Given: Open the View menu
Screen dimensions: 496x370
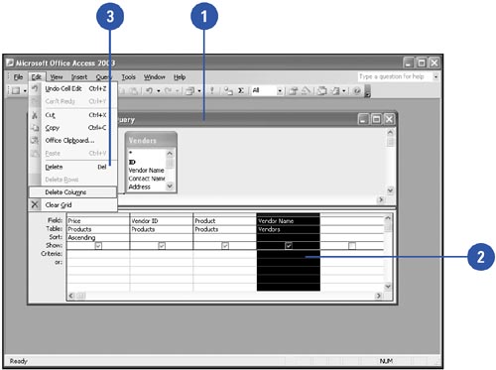Looking at the screenshot, I should [57, 77].
